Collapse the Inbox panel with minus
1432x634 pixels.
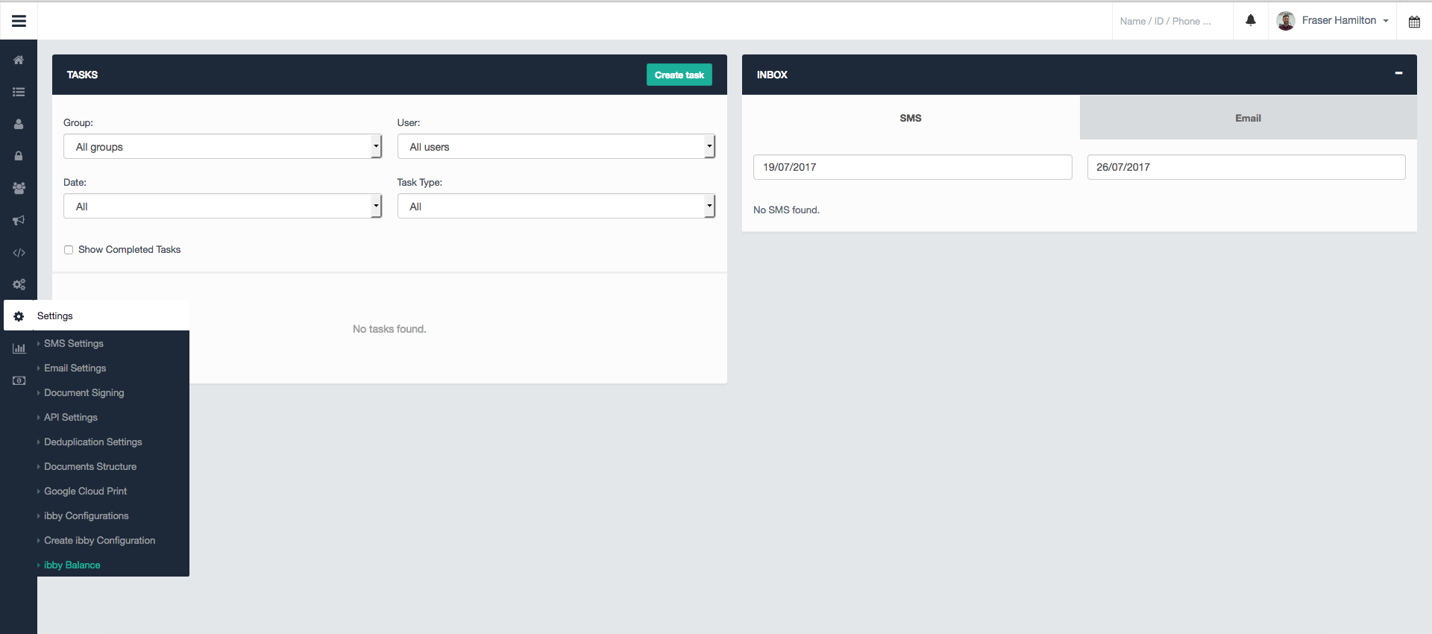[1398, 73]
